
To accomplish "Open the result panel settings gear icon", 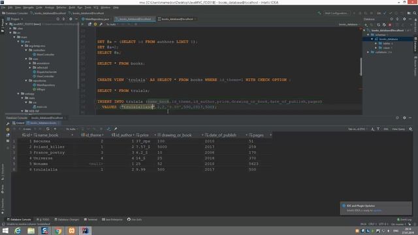I will coord(411,129).
